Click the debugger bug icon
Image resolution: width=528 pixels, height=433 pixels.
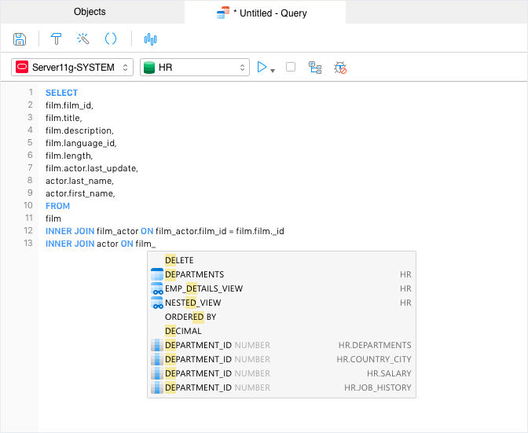pos(340,68)
